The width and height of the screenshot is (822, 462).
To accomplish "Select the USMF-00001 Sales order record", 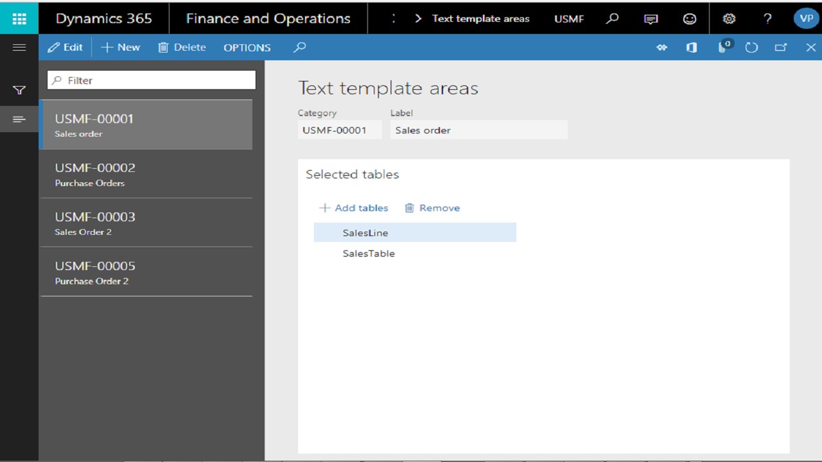I will [x=146, y=124].
